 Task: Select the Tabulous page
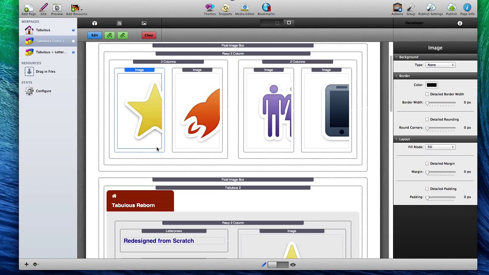click(x=48, y=30)
